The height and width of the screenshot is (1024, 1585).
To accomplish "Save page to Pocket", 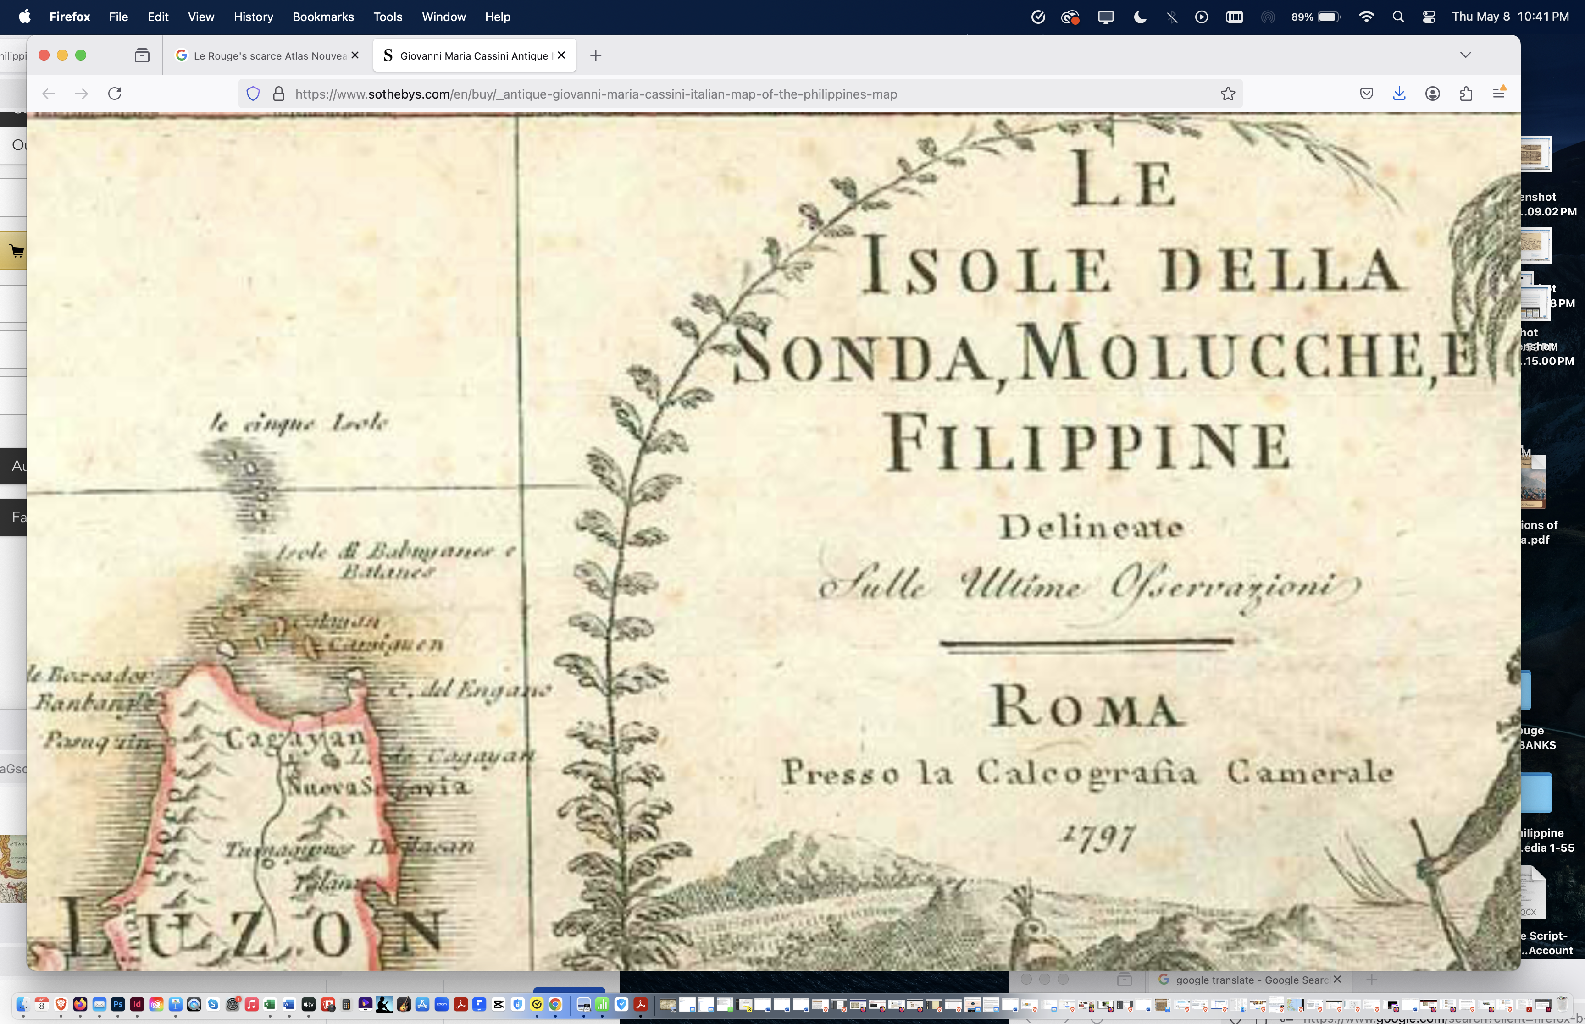I will pyautogui.click(x=1366, y=94).
